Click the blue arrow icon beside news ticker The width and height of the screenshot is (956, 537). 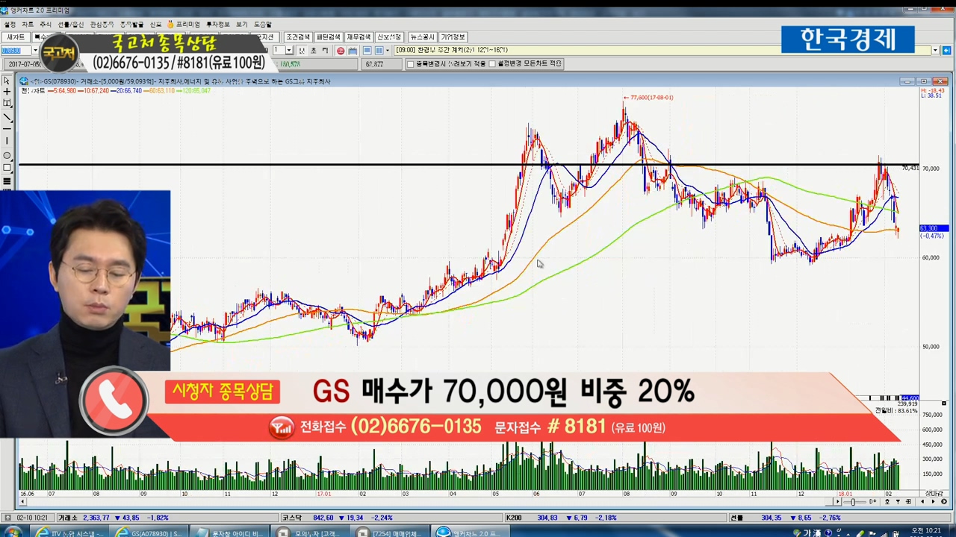(x=946, y=51)
